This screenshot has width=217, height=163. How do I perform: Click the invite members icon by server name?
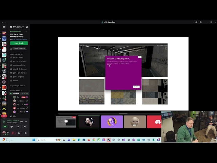[27, 27]
